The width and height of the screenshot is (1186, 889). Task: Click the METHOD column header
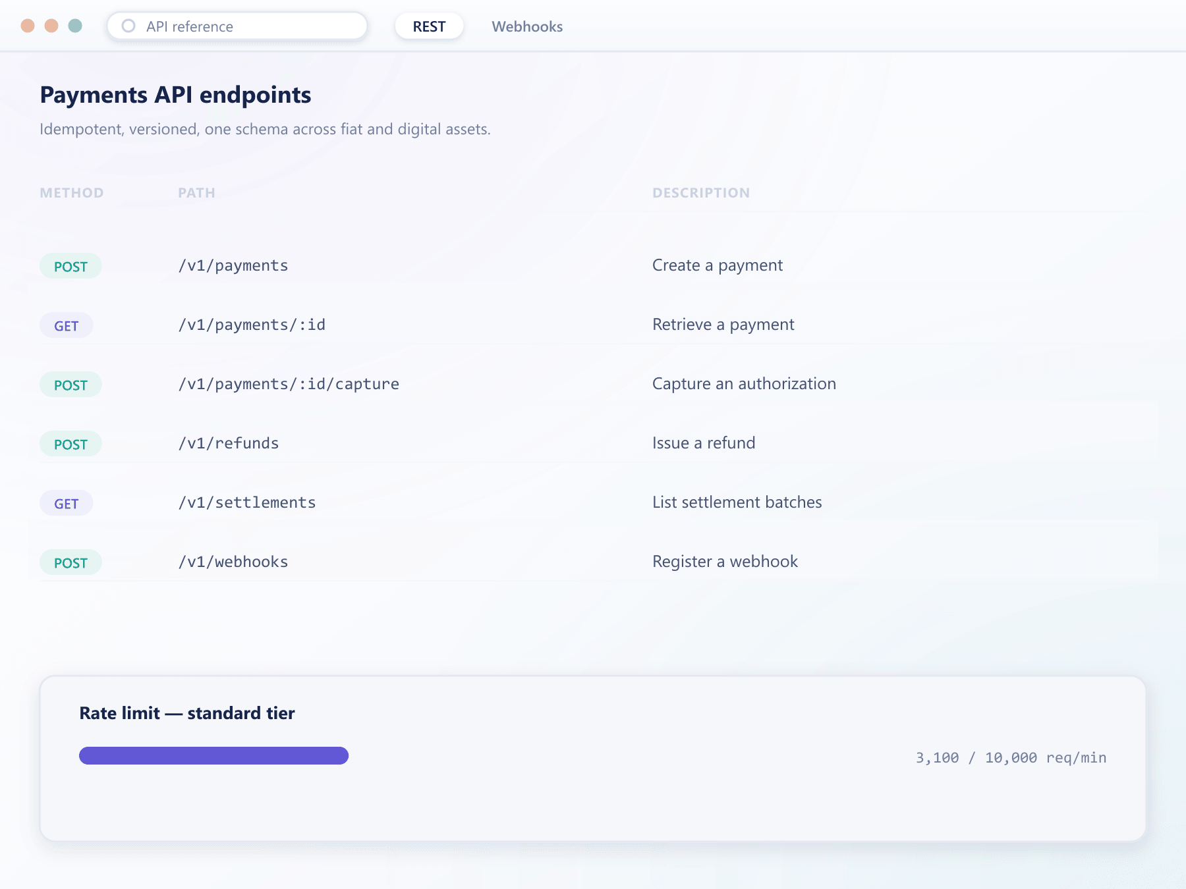click(x=72, y=193)
